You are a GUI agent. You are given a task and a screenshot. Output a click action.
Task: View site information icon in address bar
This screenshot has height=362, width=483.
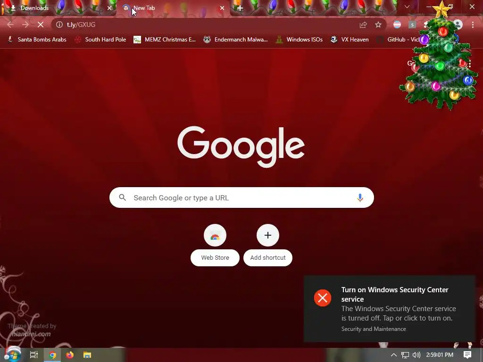coord(59,25)
